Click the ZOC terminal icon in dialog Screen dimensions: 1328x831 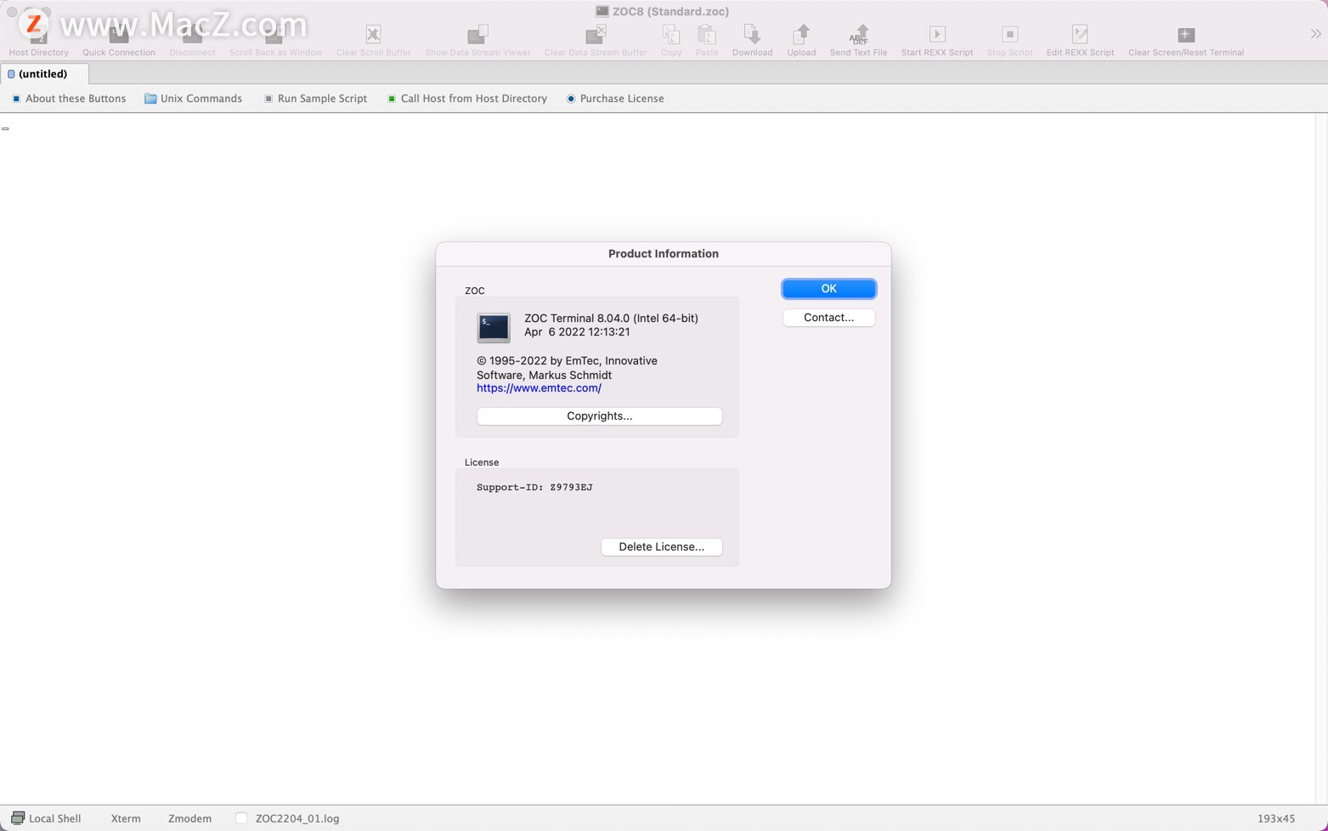pyautogui.click(x=493, y=327)
